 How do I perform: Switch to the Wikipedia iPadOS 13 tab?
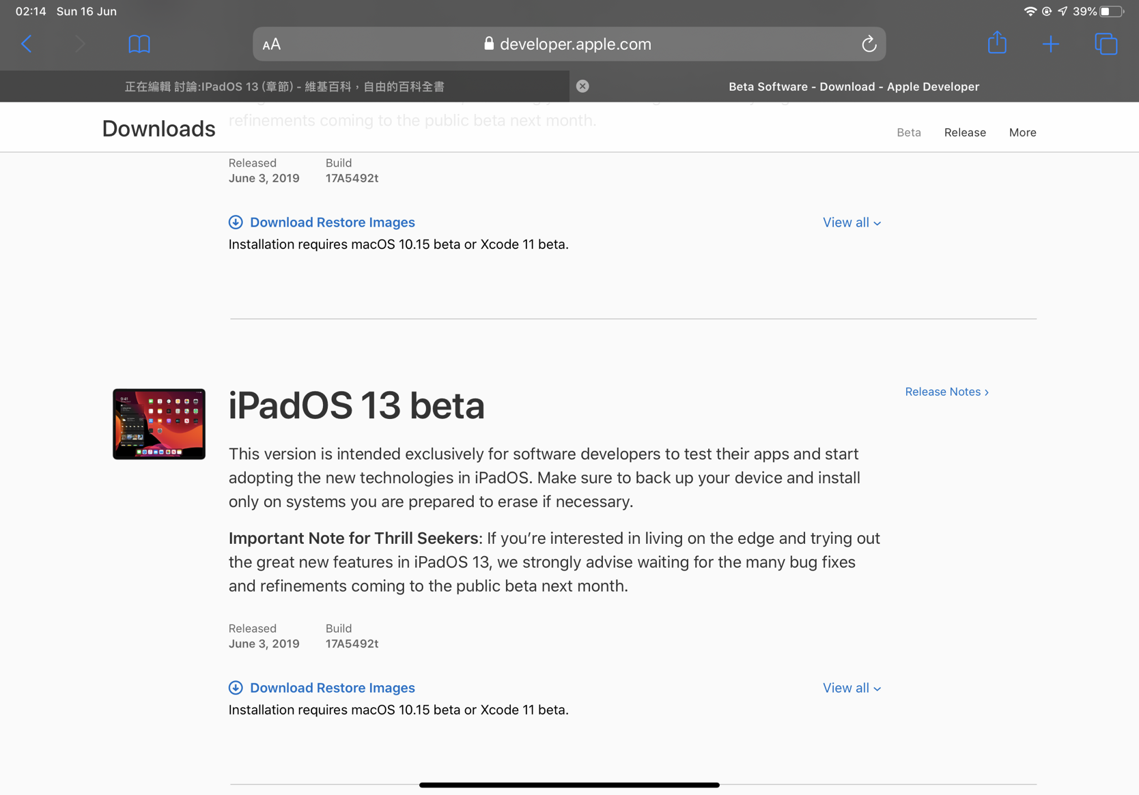[x=285, y=87]
